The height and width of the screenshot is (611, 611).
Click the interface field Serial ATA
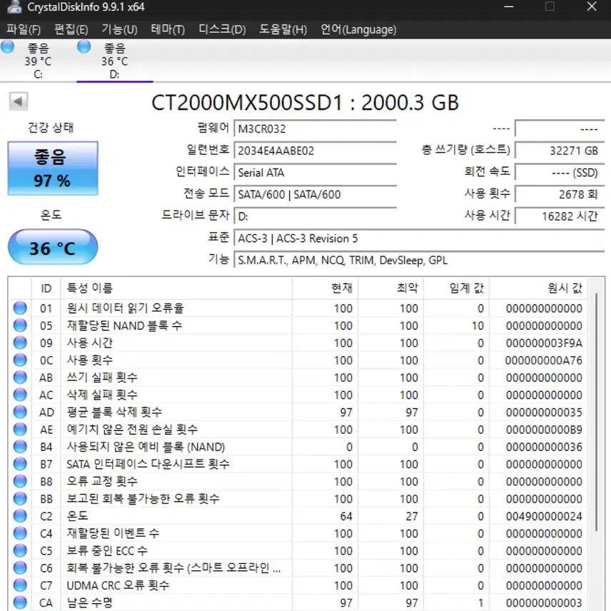coord(315,172)
